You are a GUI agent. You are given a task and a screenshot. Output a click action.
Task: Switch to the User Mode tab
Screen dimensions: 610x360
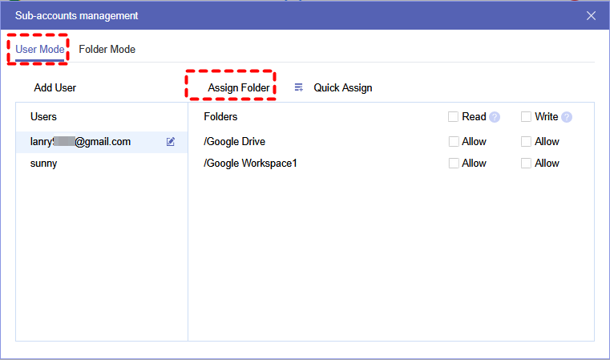point(39,50)
